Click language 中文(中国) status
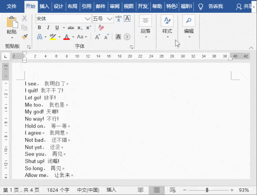The image size is (257, 195). click(x=88, y=190)
